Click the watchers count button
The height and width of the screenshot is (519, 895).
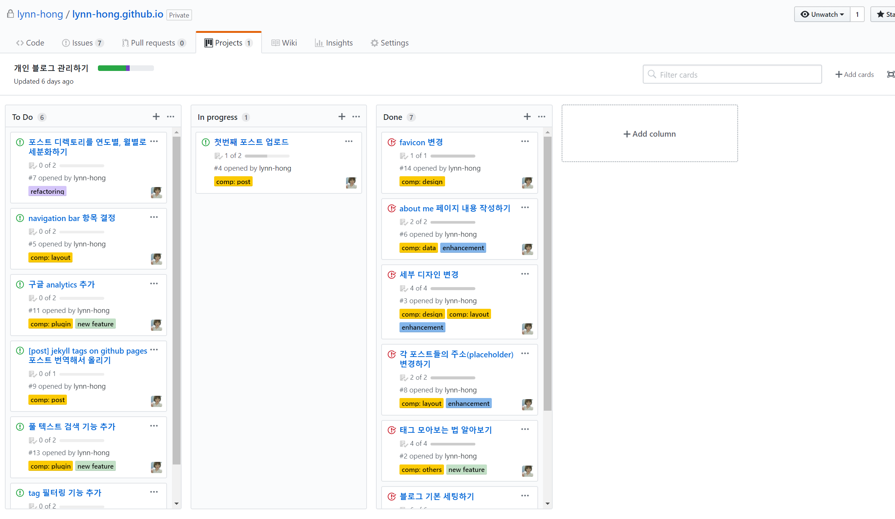pos(857,14)
